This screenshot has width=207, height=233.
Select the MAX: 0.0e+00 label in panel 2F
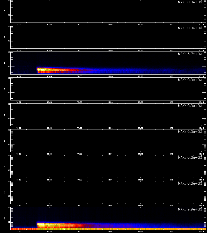coord(190,28)
